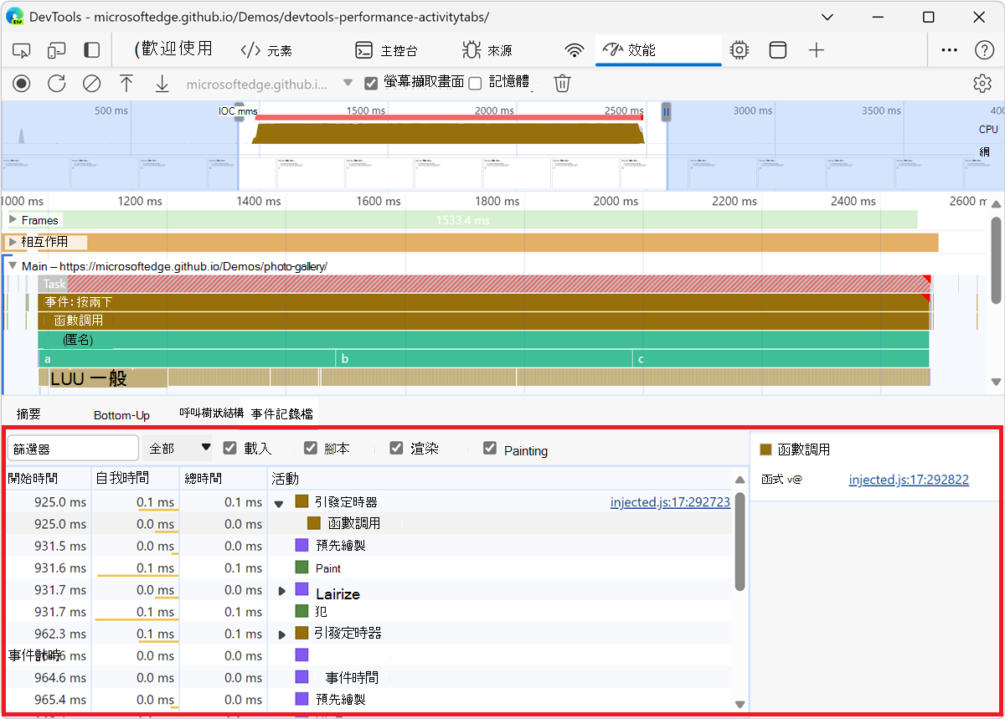Add a new tool with plus icon
Viewport: 1005px width, 719px height.
coord(817,50)
